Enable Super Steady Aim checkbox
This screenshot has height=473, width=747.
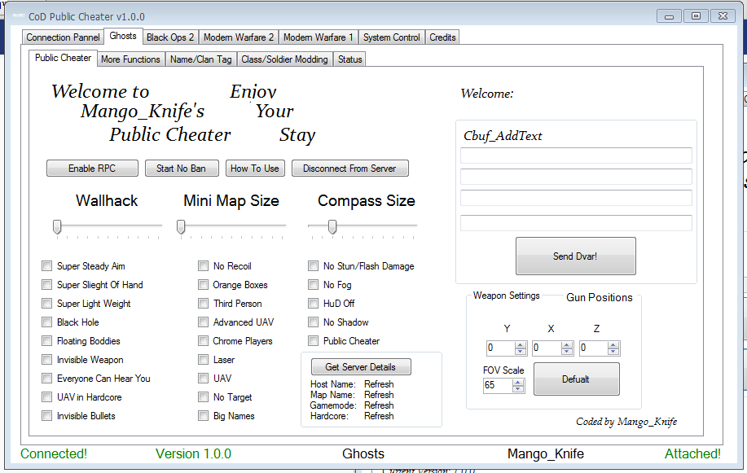point(46,265)
